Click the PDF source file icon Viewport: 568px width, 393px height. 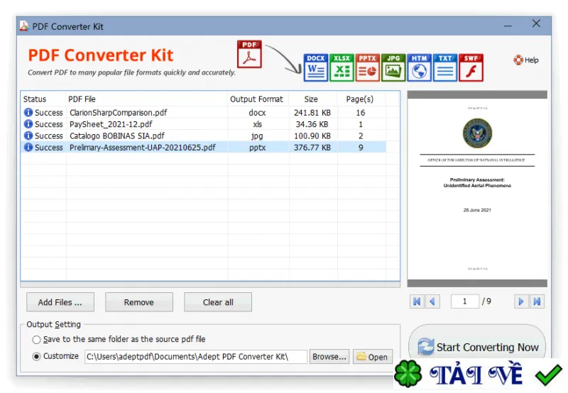(x=249, y=55)
